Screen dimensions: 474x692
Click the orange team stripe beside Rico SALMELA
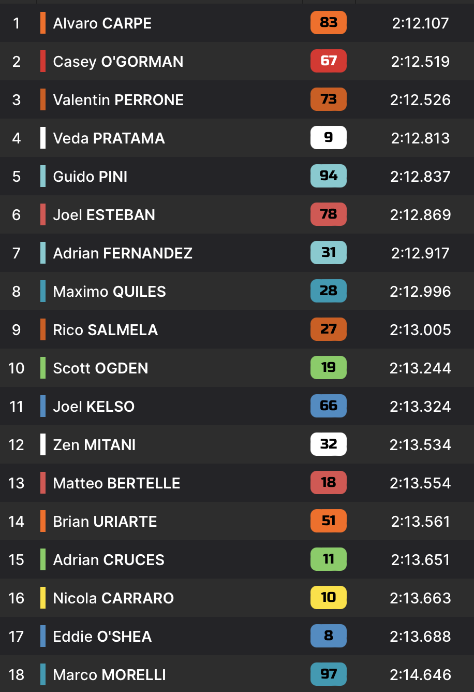coord(43,329)
